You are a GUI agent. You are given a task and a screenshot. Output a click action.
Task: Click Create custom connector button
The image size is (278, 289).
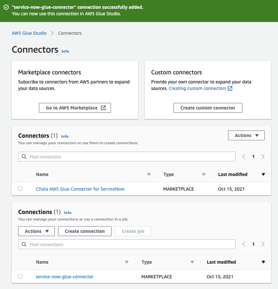click(x=208, y=108)
